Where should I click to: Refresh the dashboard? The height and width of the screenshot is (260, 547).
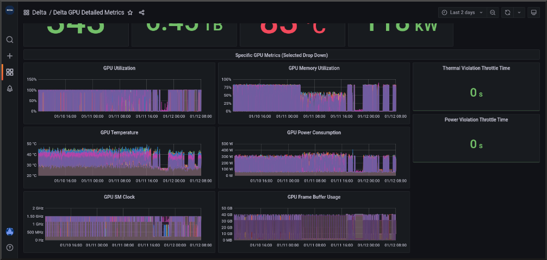507,12
